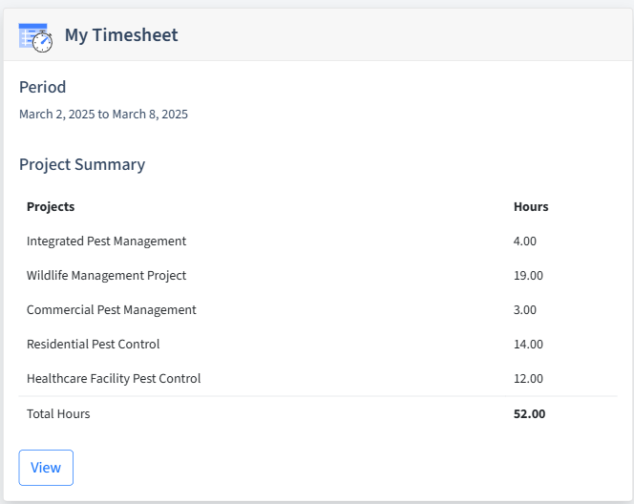
Task: Click the 52.00 total hours value
Action: [x=529, y=414]
